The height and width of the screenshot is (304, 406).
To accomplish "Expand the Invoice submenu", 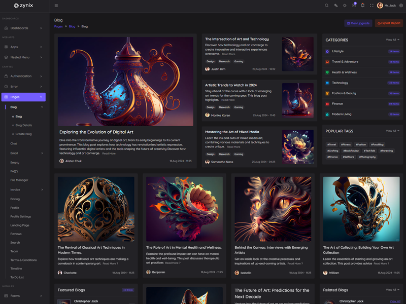I will (23, 189).
